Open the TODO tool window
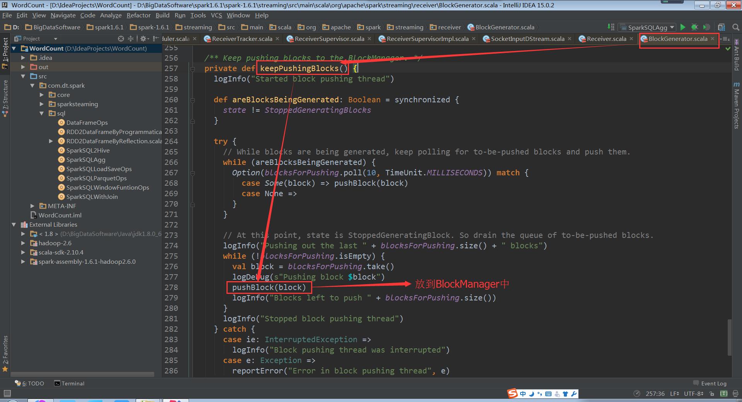Screen dimensions: 742x402 [x=29, y=383]
